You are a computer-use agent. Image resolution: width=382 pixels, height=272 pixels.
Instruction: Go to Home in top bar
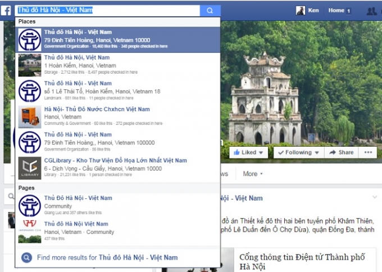click(x=336, y=10)
